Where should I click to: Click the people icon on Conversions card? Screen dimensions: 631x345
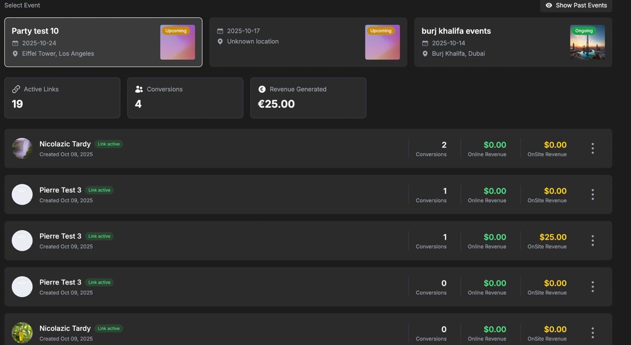tap(139, 89)
